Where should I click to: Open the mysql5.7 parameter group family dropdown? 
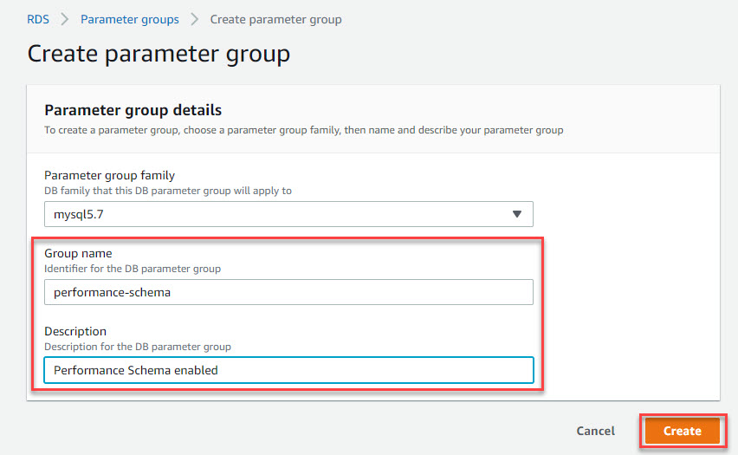coord(288,214)
